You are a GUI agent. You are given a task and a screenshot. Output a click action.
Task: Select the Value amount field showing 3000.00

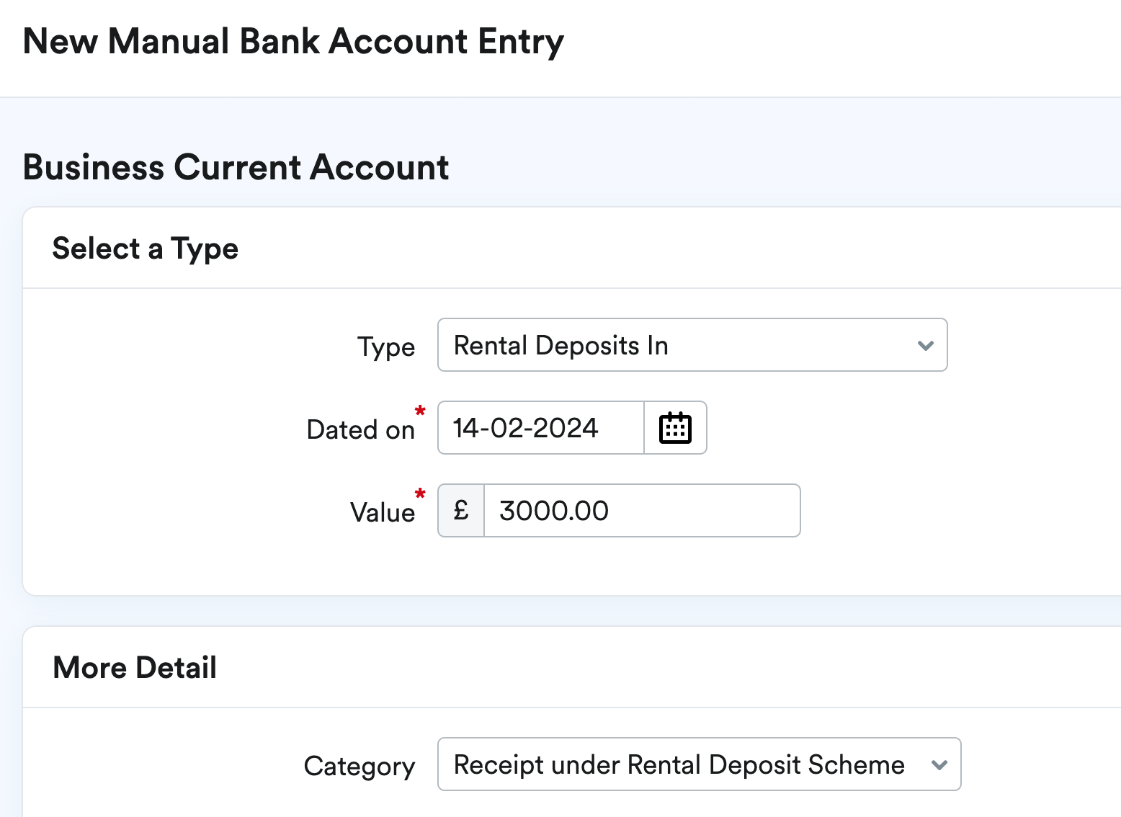click(x=641, y=510)
